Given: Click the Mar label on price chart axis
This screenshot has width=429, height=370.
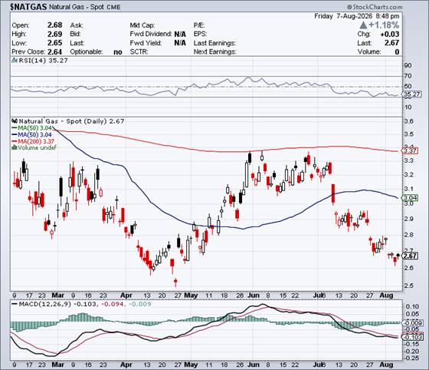Looking at the screenshot, I should coord(57,296).
